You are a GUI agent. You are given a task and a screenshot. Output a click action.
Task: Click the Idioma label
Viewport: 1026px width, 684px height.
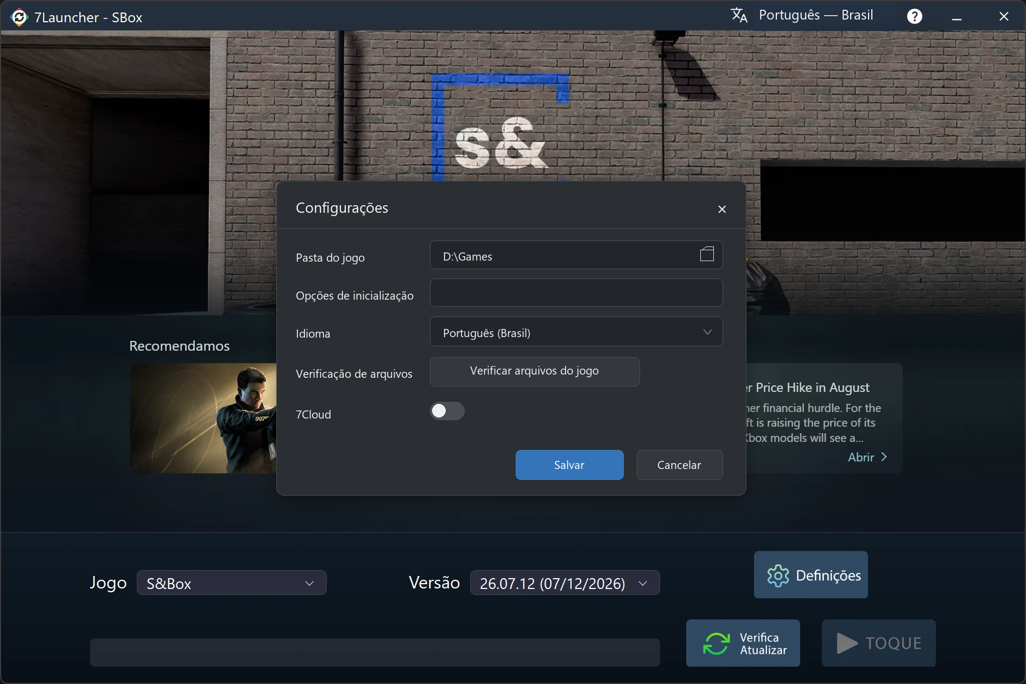click(313, 334)
